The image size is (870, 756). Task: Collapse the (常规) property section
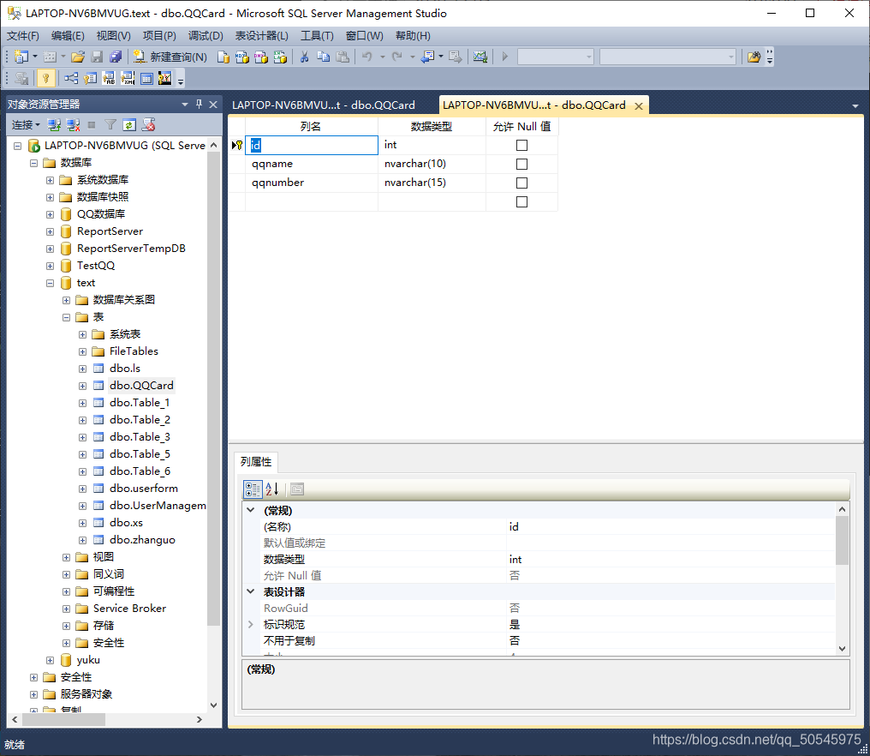tap(251, 510)
